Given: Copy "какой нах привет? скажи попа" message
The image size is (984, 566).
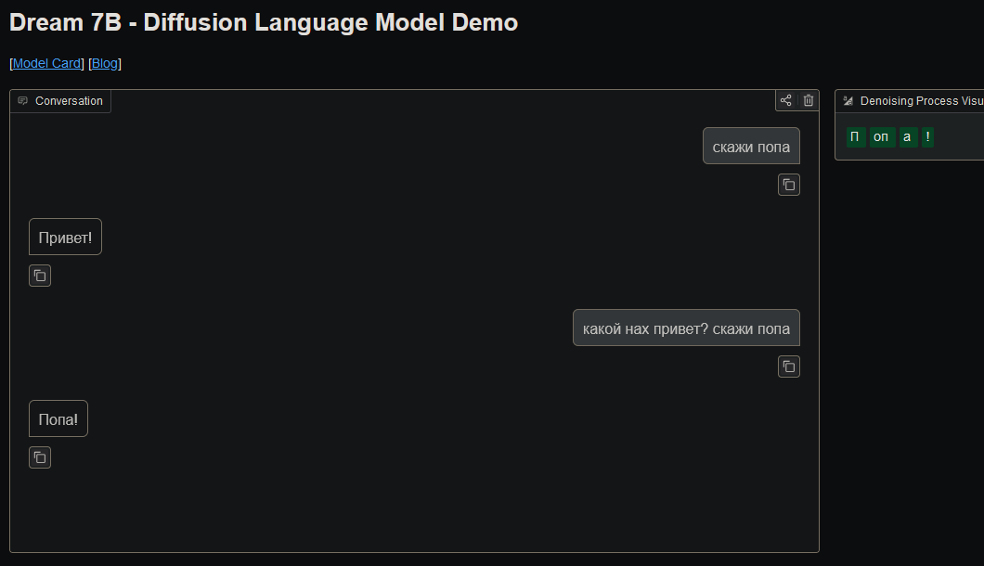Looking at the screenshot, I should point(789,367).
